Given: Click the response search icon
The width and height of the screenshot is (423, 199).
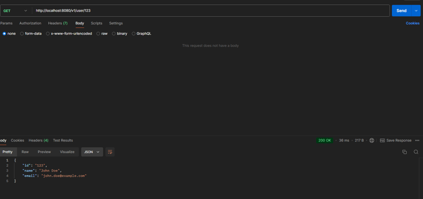Looking at the screenshot, I should (x=416, y=152).
